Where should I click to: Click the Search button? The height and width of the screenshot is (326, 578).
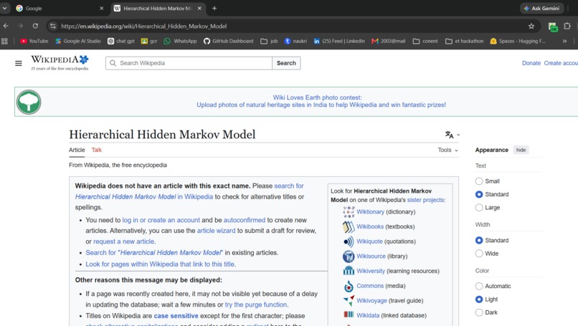(x=286, y=63)
